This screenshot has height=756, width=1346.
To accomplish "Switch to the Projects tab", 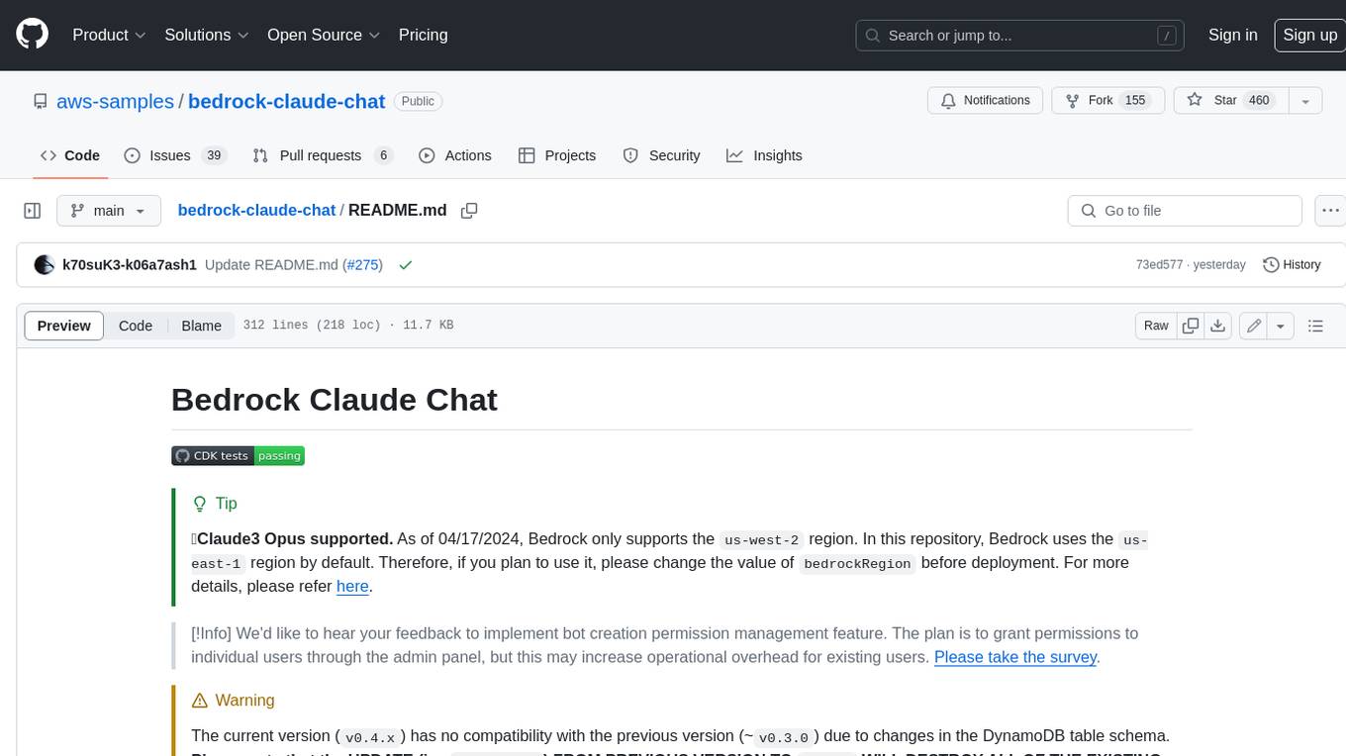I will 557,155.
